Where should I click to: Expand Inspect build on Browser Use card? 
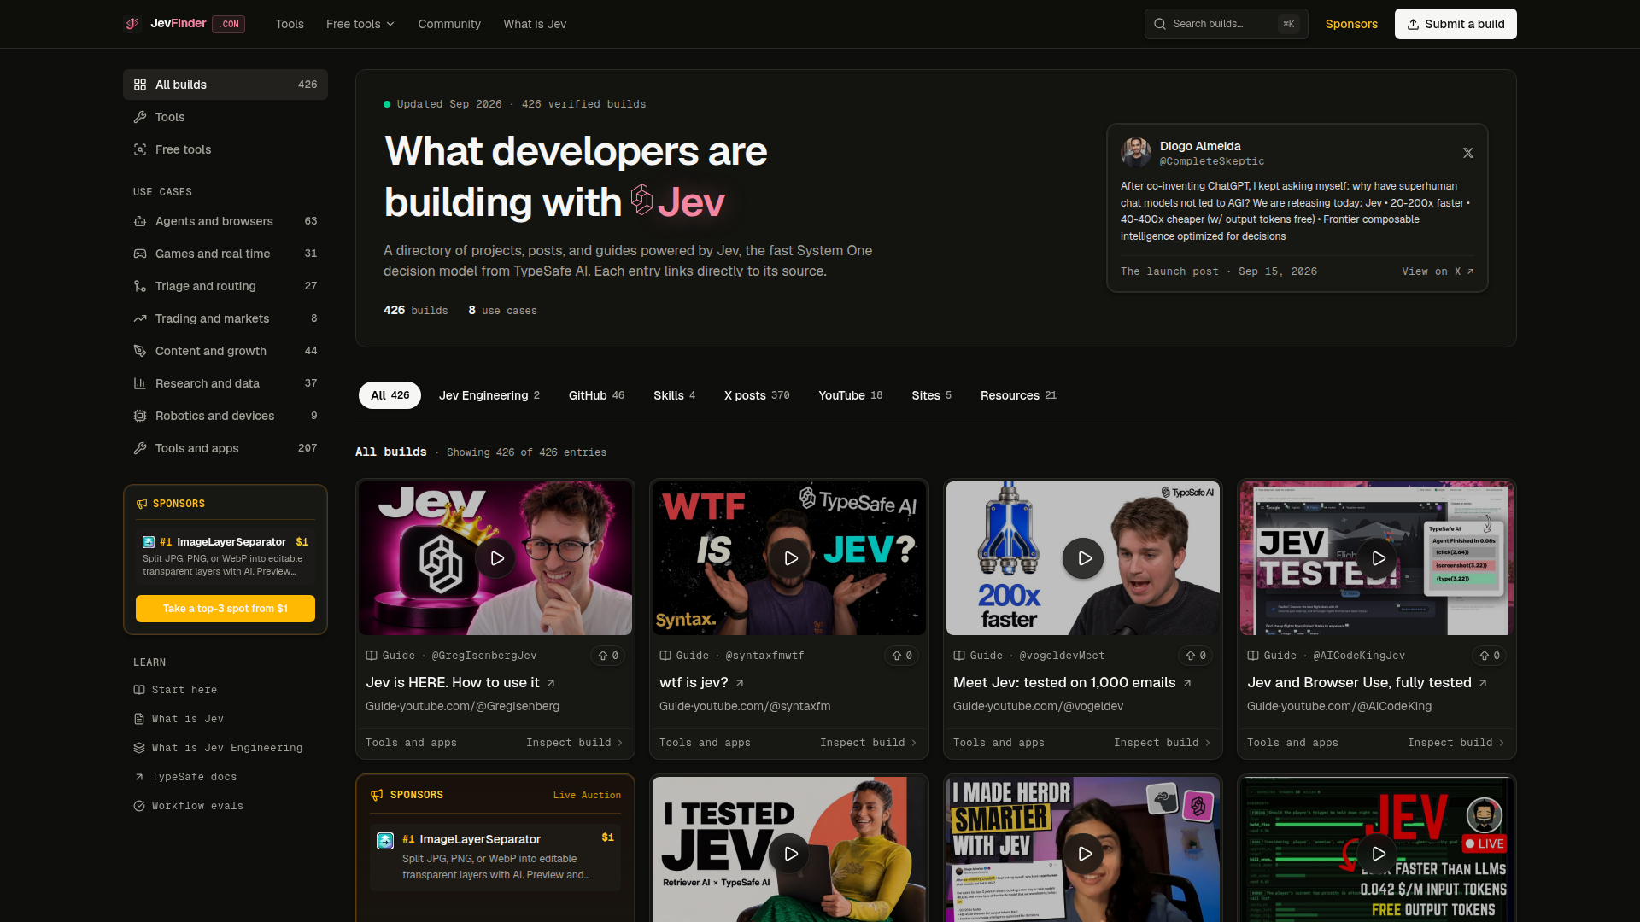point(1455,743)
